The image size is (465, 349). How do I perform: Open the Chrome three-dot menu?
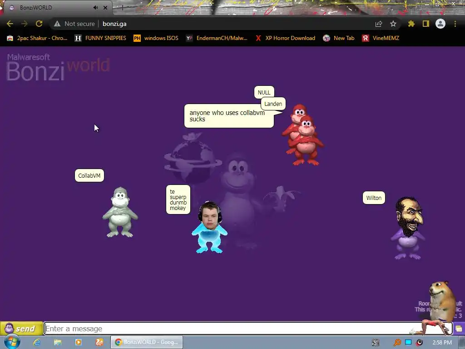tap(455, 24)
